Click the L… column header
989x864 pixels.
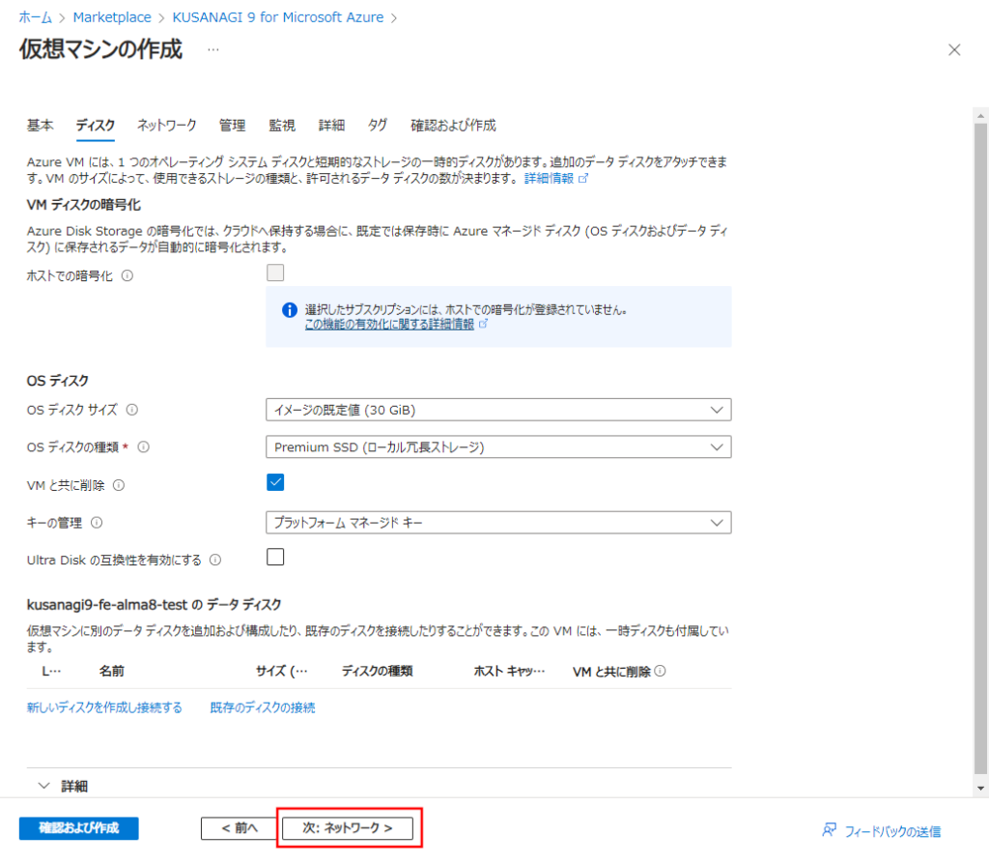(51, 671)
